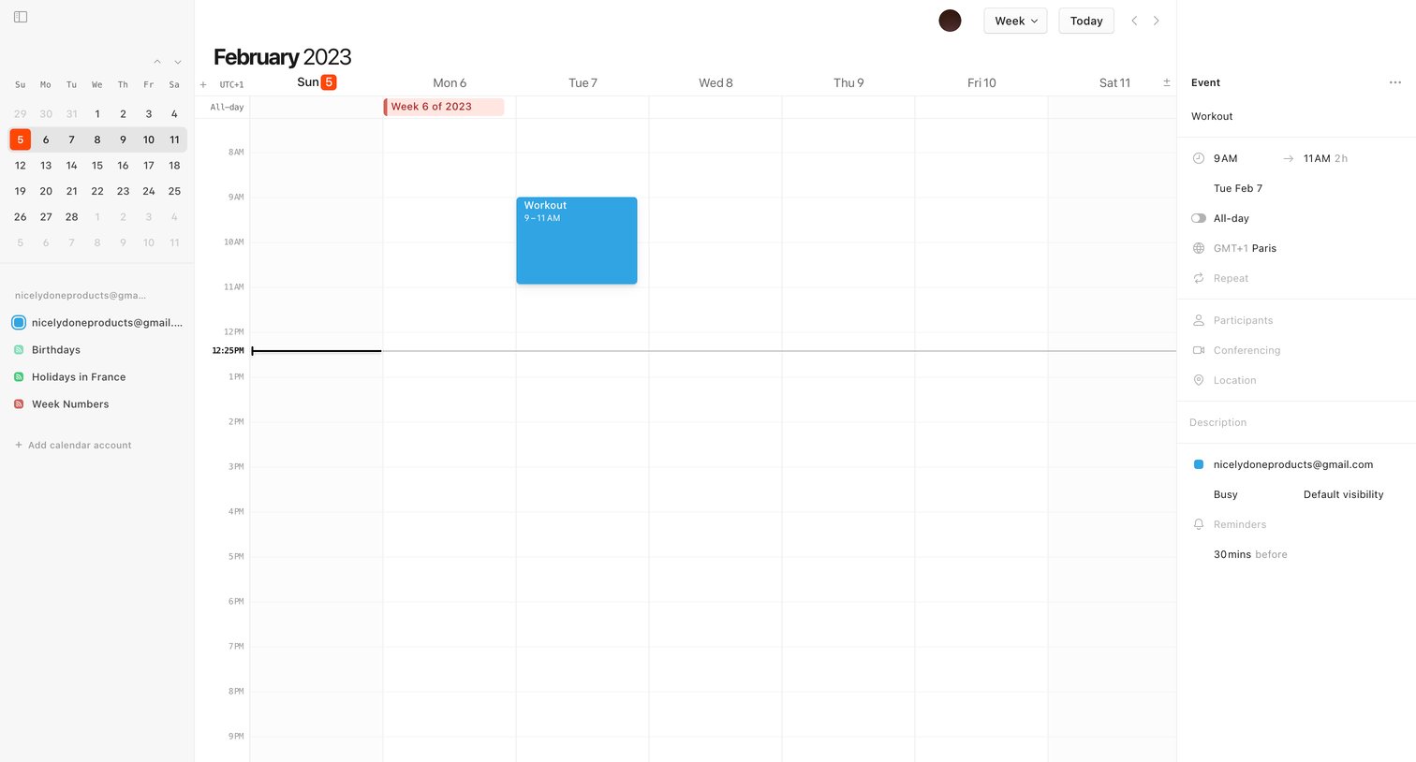
Task: Add Conferencing to the event
Action: (x=1246, y=350)
